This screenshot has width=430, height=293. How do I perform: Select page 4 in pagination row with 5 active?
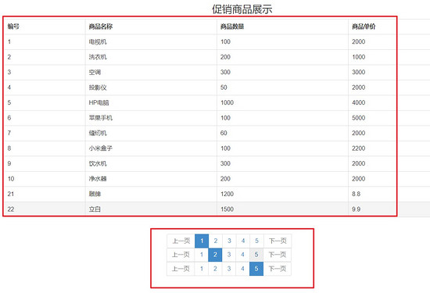tap(242, 269)
